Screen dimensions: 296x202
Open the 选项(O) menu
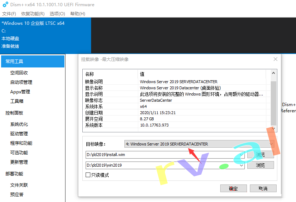point(57,14)
